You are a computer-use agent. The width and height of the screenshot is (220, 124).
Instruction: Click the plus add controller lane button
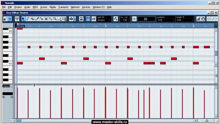tap(4, 97)
